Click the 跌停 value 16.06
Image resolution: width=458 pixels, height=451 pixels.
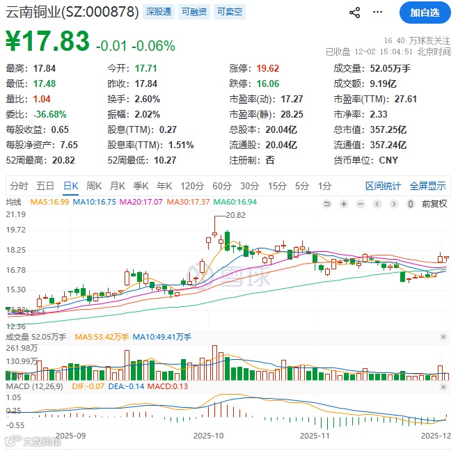267,84
